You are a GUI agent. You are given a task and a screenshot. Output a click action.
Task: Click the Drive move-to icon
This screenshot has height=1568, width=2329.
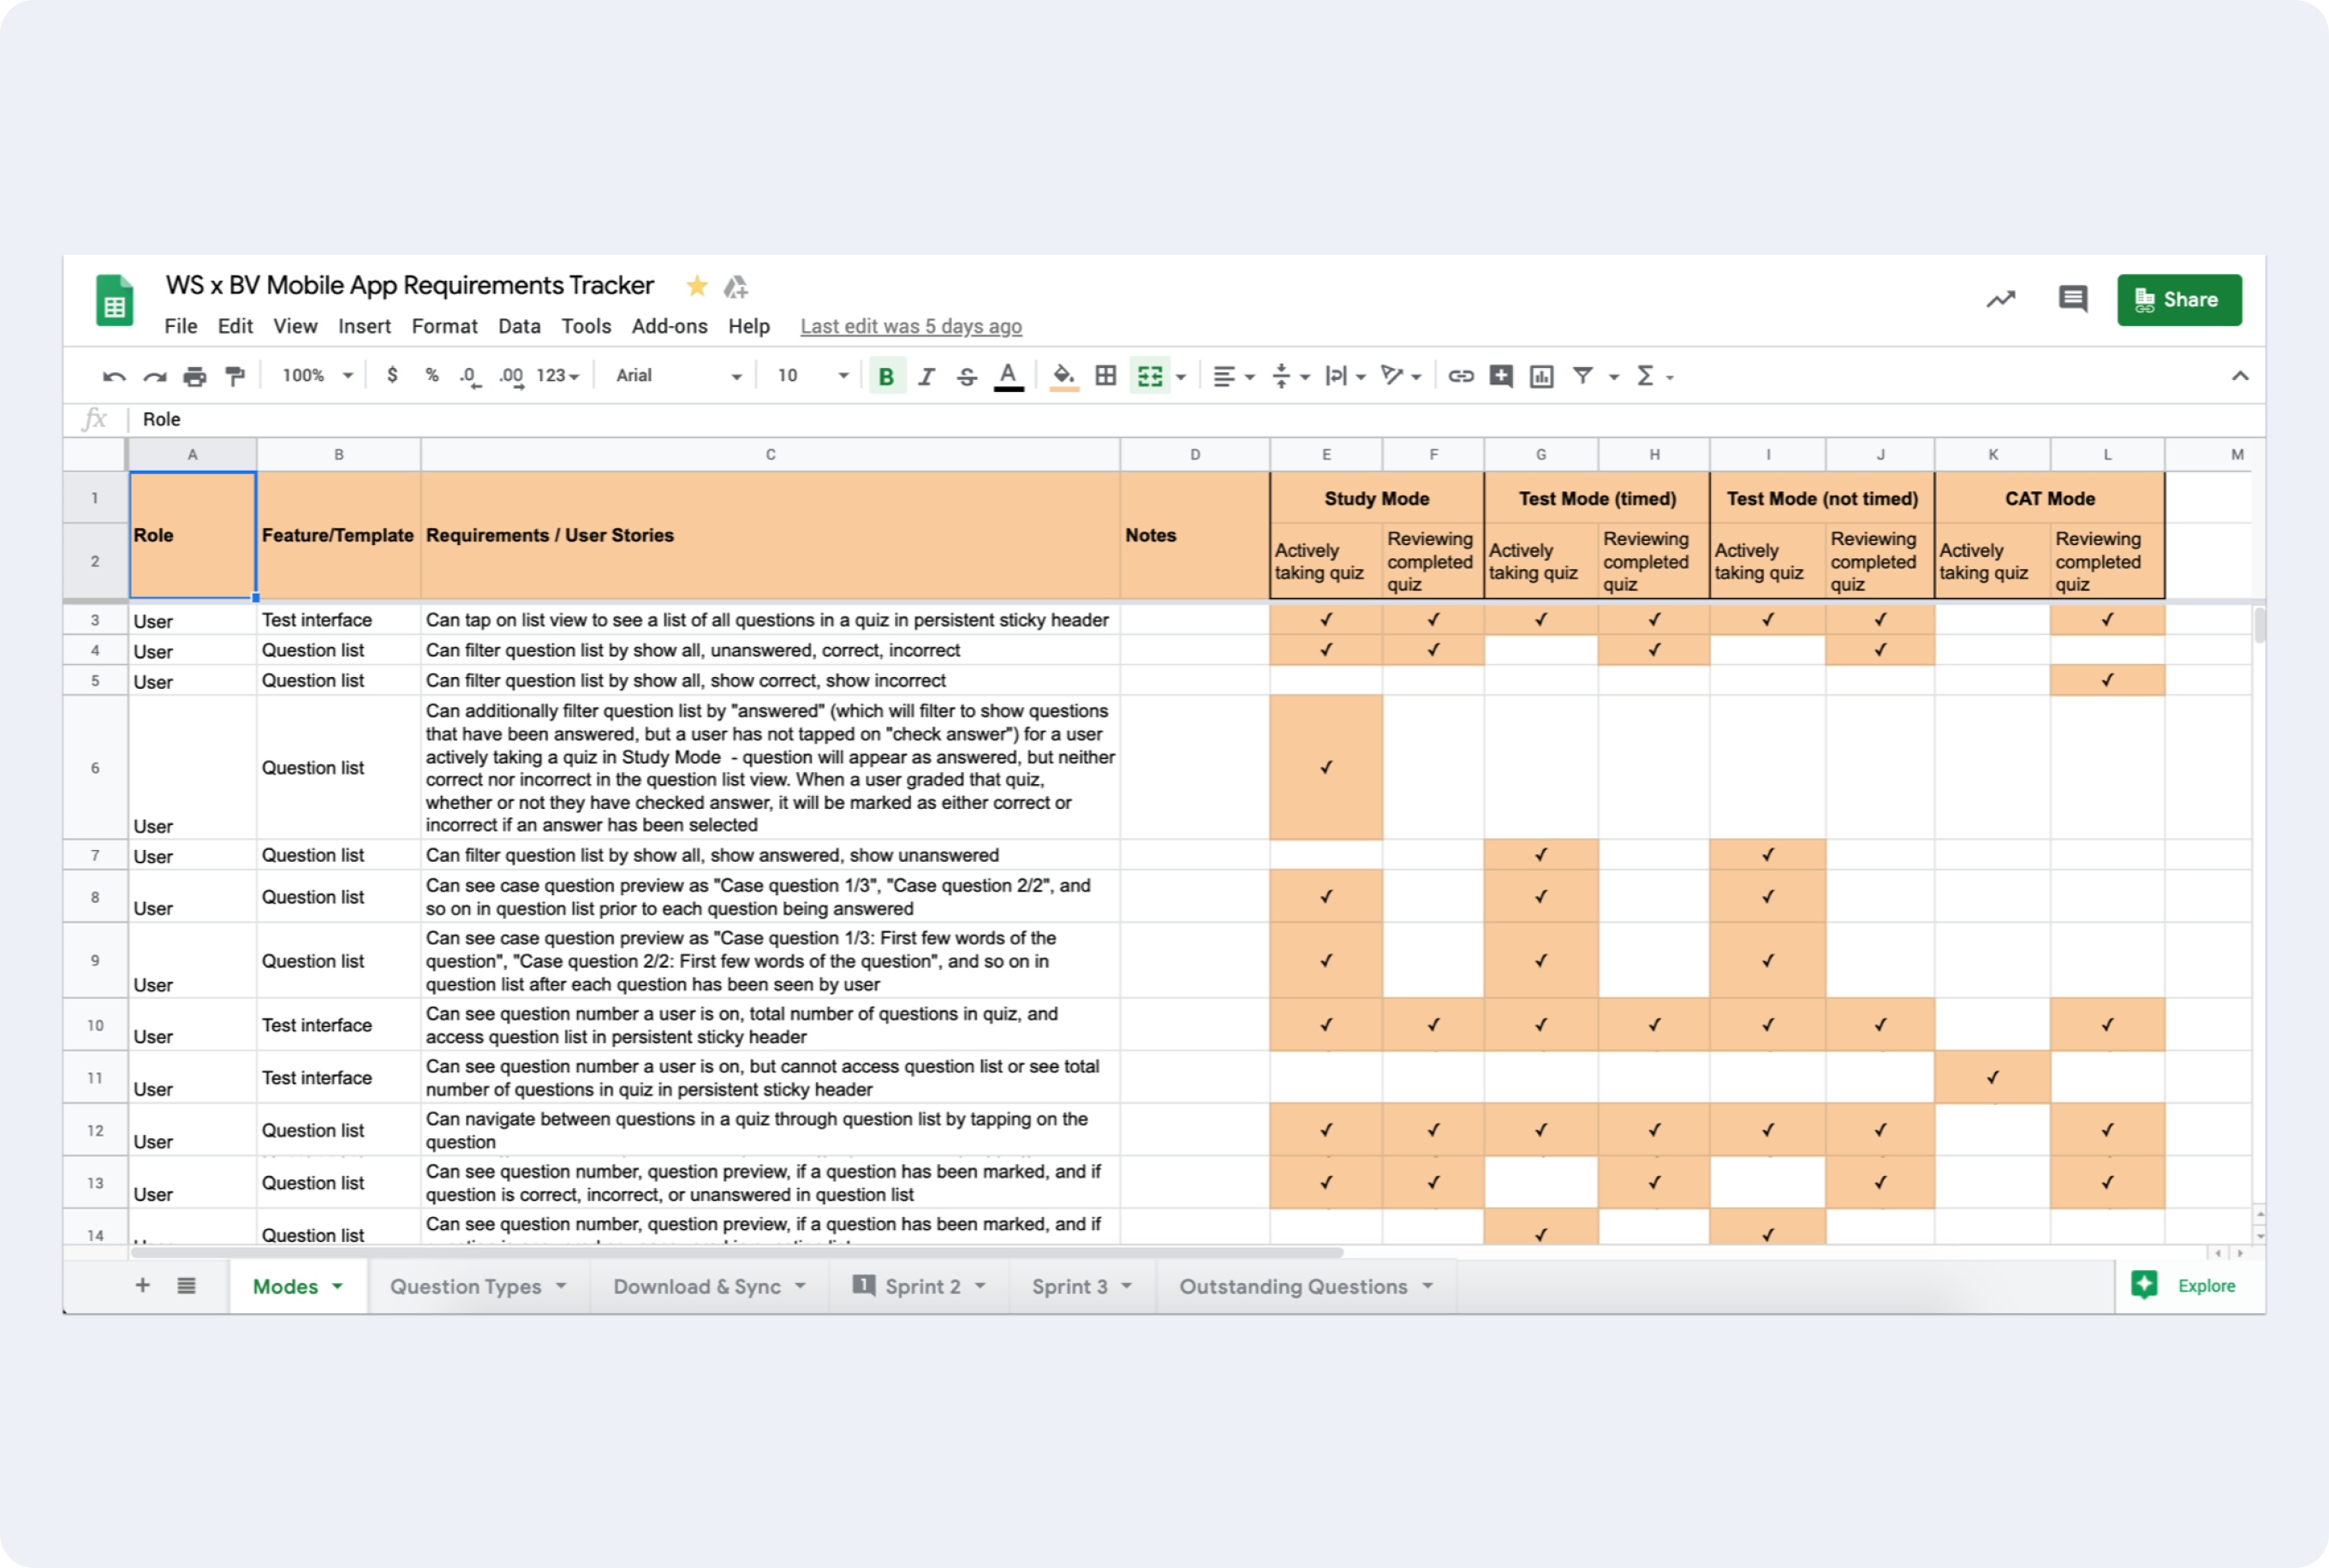(x=736, y=287)
